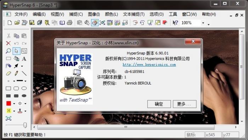Click the red X delete icon
The width and height of the screenshot is (248, 140).
9,43
